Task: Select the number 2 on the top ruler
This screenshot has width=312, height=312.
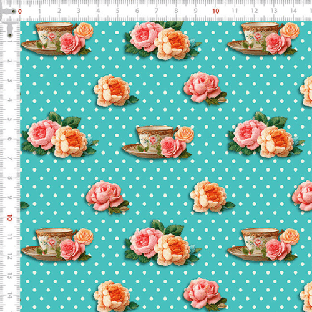Action: pos(59,11)
